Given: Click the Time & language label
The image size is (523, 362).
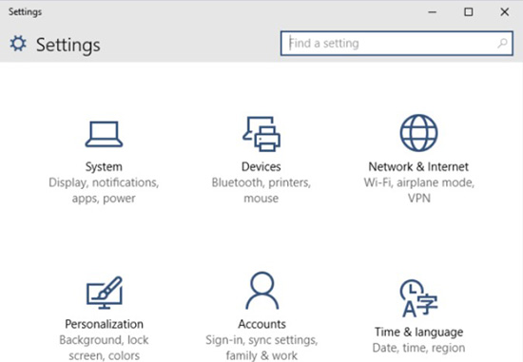Looking at the screenshot, I should coord(418,332).
